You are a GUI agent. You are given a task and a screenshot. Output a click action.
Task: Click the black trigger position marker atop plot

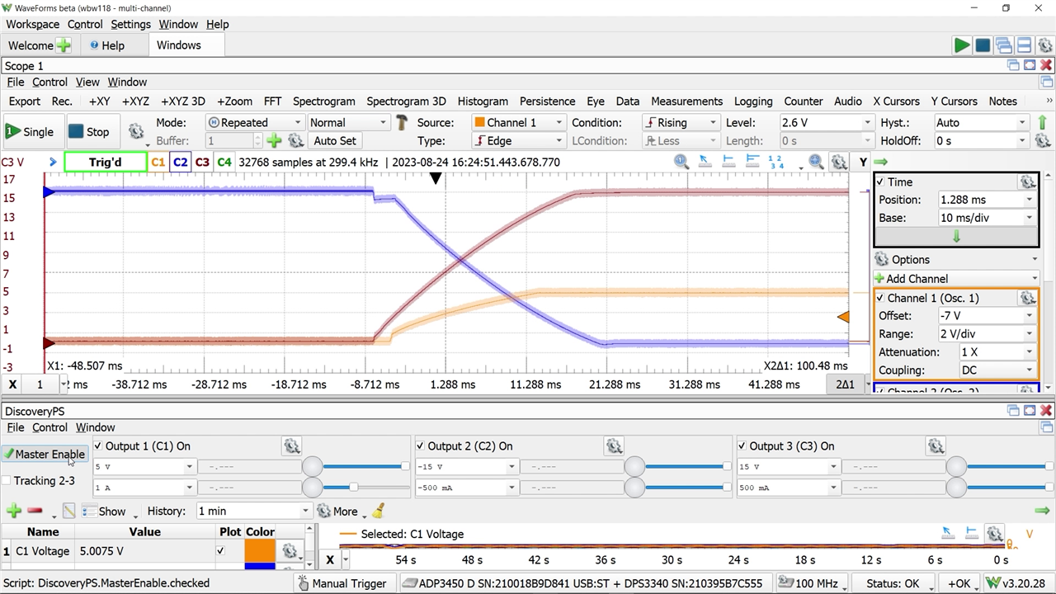click(x=436, y=178)
